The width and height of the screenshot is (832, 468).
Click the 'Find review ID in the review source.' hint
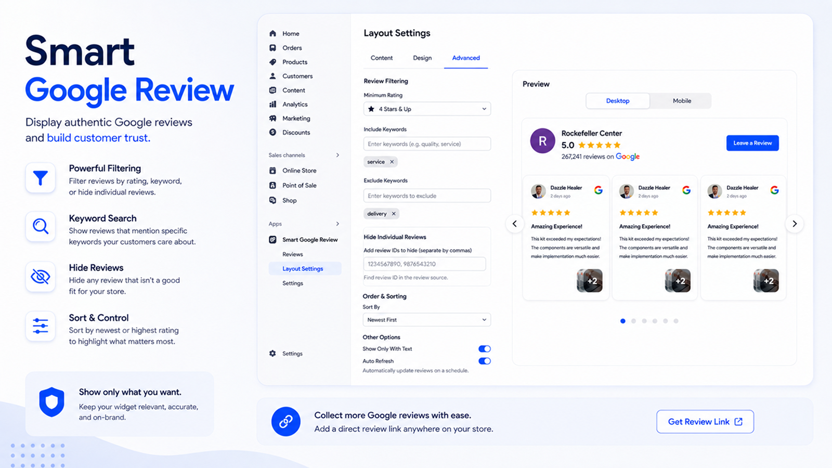click(406, 278)
